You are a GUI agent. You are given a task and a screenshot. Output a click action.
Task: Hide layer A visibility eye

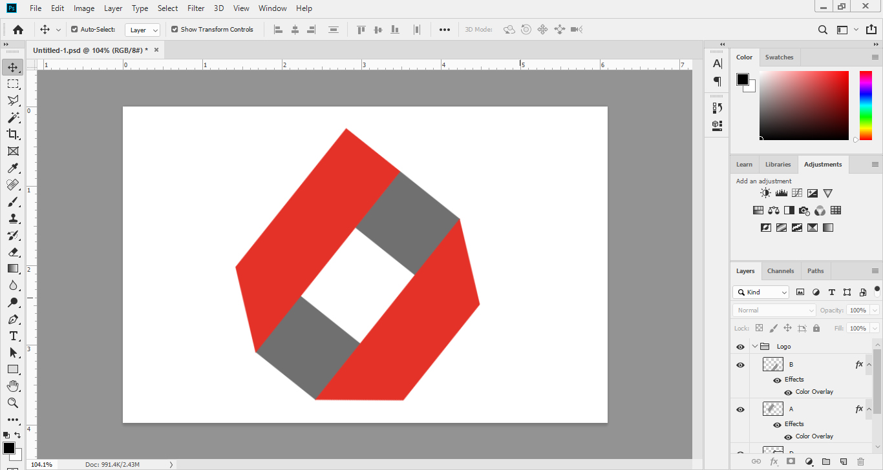click(741, 409)
